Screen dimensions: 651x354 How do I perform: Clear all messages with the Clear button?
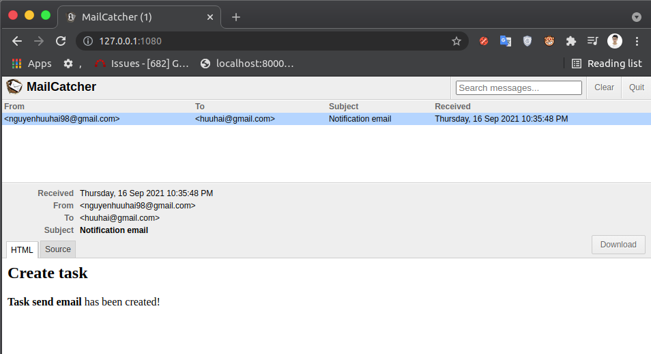point(604,87)
